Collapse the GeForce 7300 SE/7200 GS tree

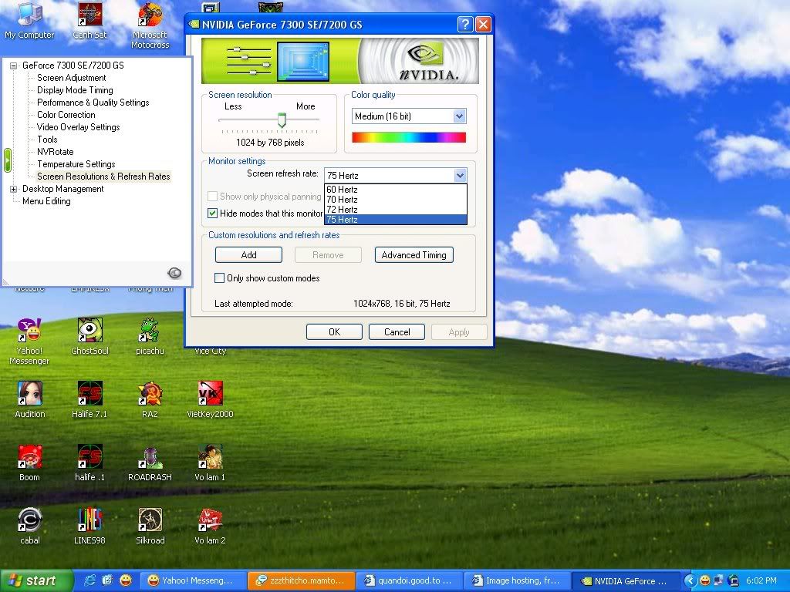point(14,66)
